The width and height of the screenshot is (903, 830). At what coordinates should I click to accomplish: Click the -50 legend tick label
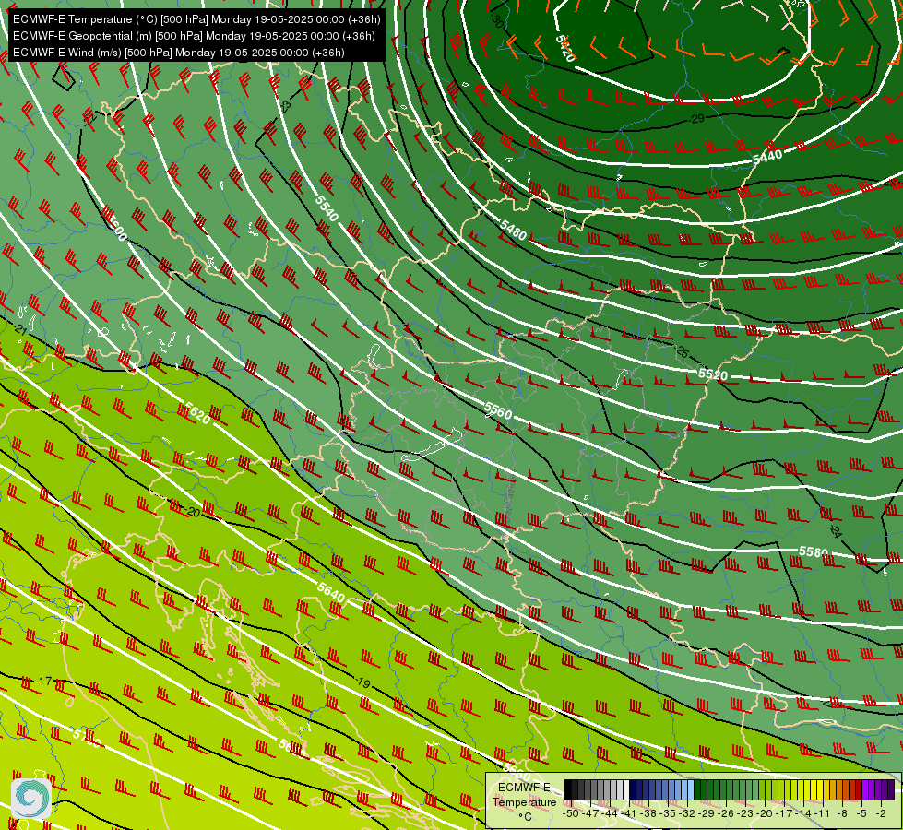[571, 813]
